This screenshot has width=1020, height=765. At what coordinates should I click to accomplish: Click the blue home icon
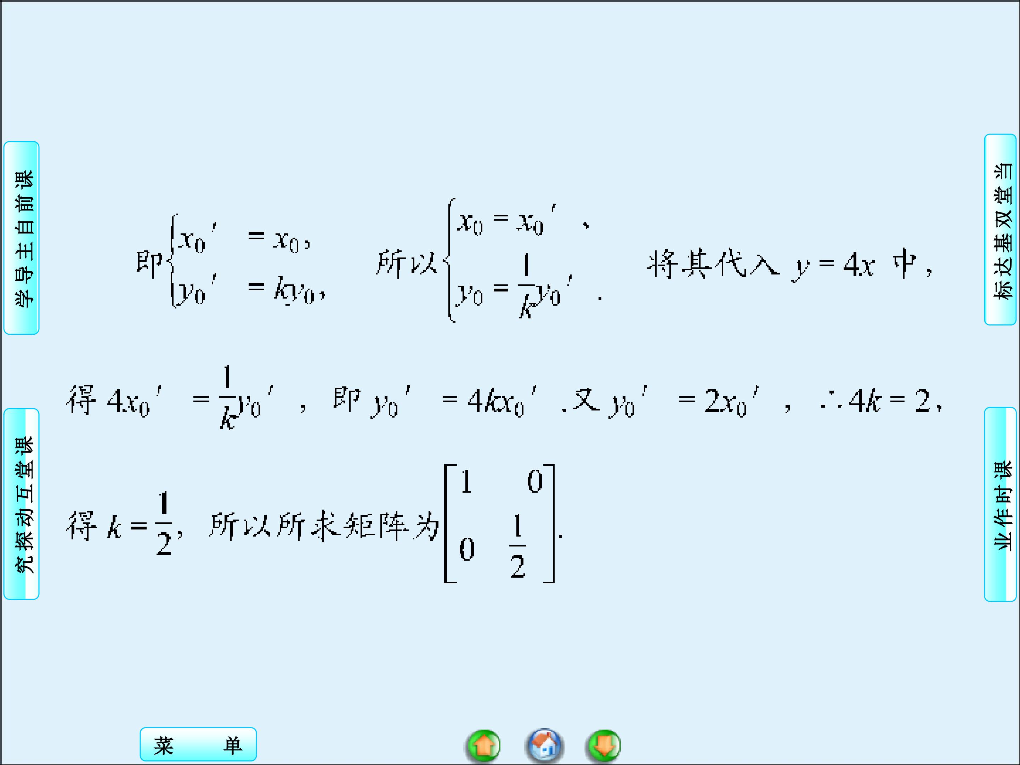click(544, 745)
